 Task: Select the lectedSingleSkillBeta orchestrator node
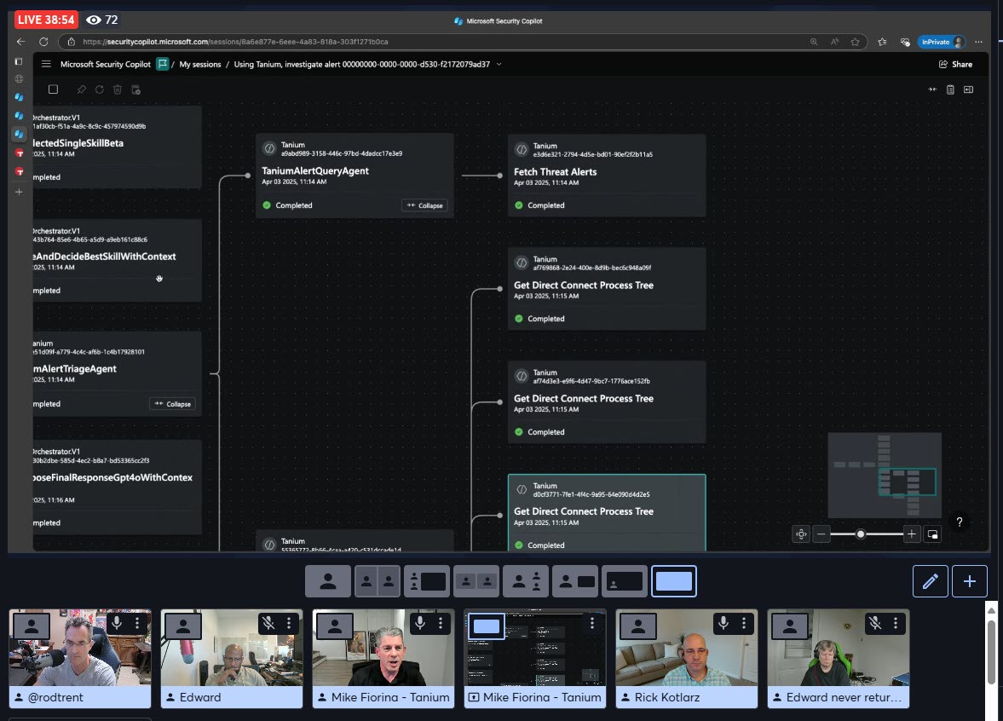point(117,147)
